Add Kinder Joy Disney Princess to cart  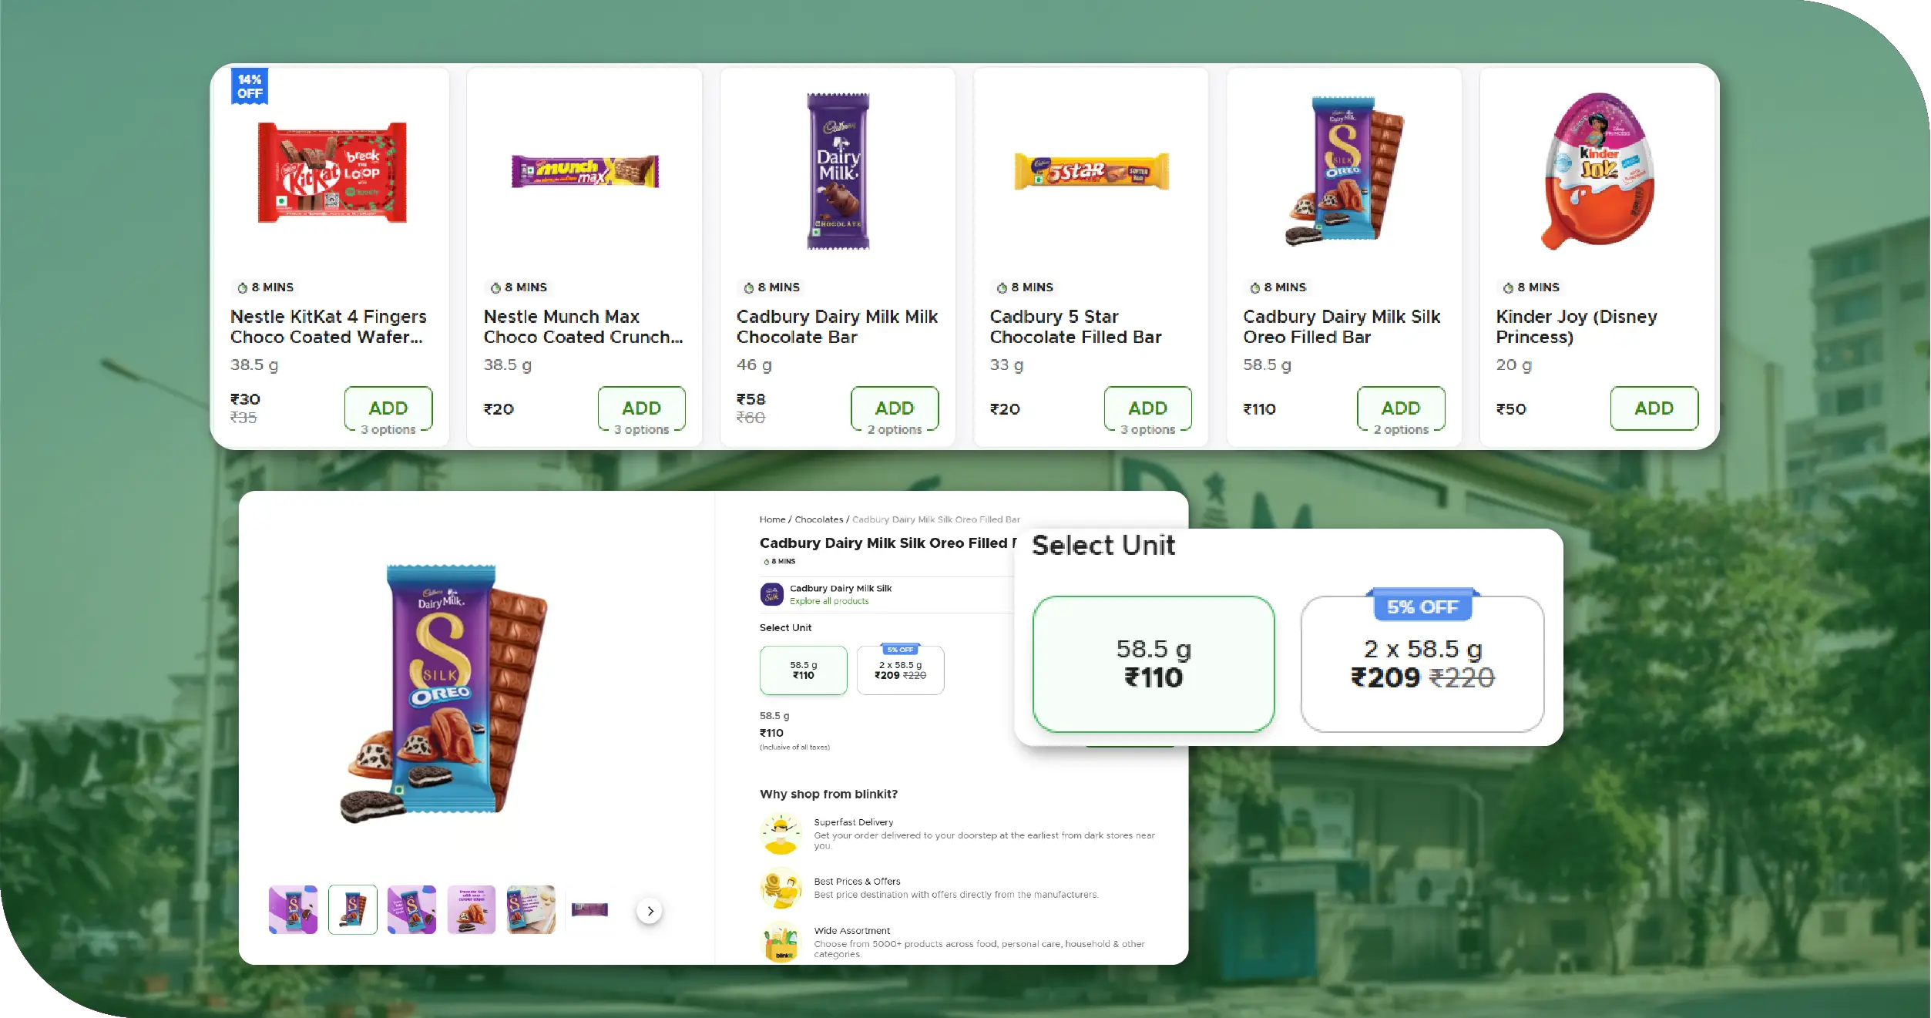pos(1654,408)
